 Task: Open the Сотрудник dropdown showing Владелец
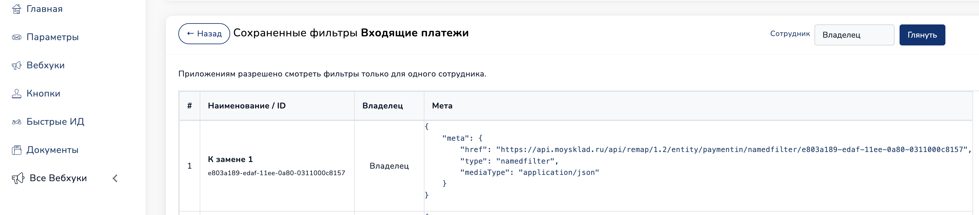[x=854, y=35]
